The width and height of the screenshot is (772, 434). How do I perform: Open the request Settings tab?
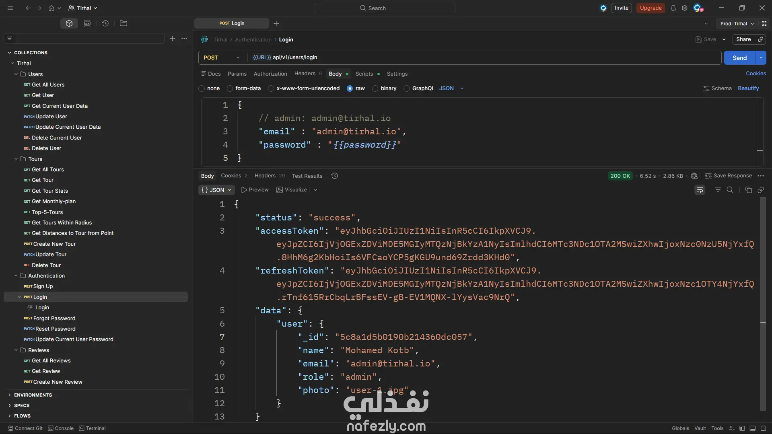tap(397, 74)
